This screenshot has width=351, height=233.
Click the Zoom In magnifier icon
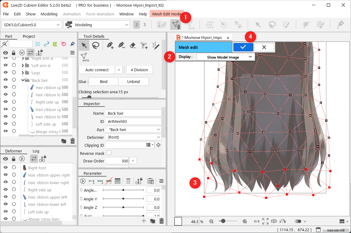(x=245, y=221)
